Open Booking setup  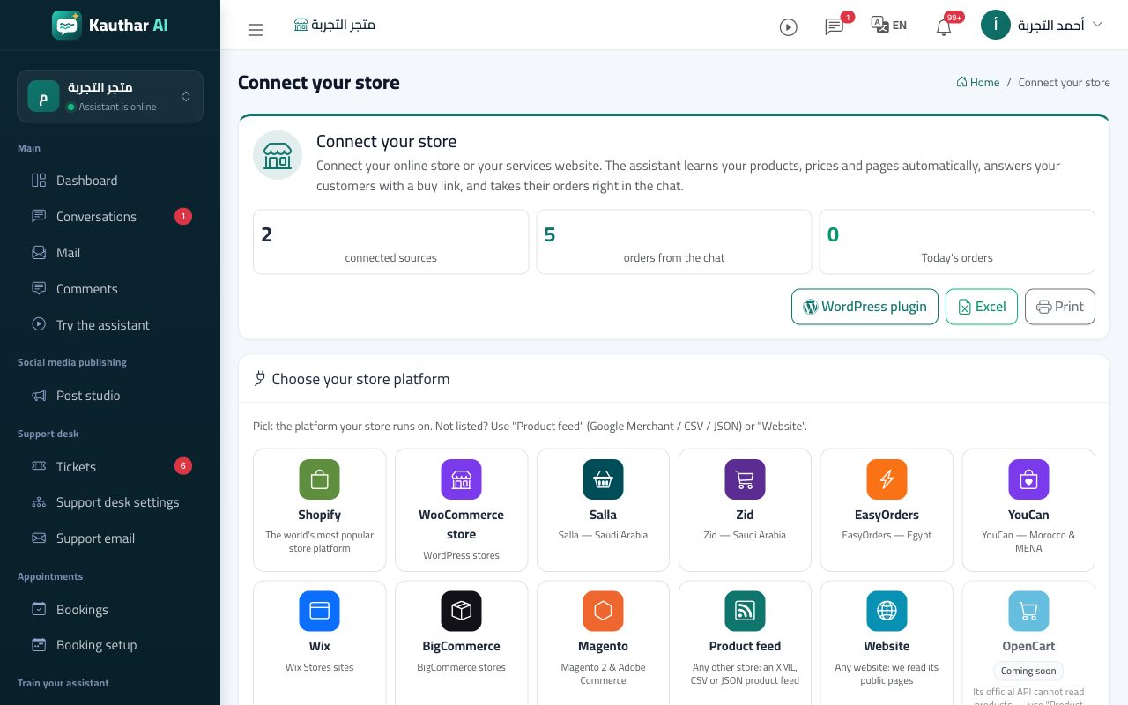tap(110, 645)
